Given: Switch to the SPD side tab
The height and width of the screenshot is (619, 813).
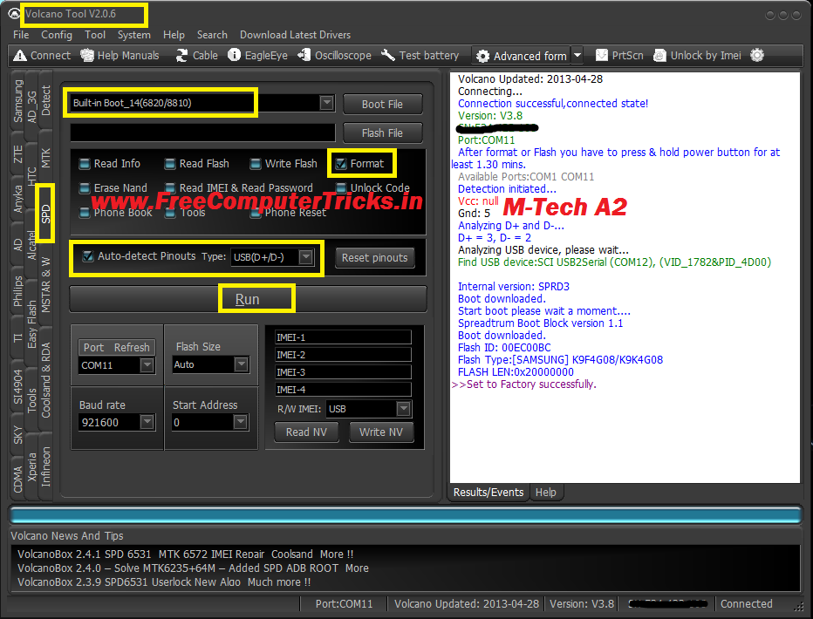Looking at the screenshot, I should 45,214.
